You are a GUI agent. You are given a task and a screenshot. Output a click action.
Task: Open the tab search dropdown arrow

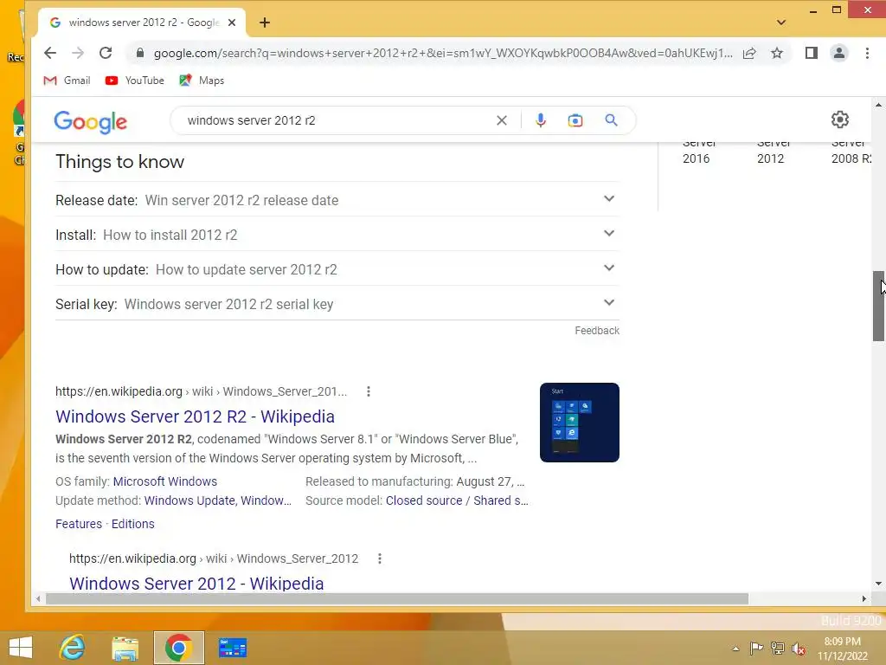point(781,23)
